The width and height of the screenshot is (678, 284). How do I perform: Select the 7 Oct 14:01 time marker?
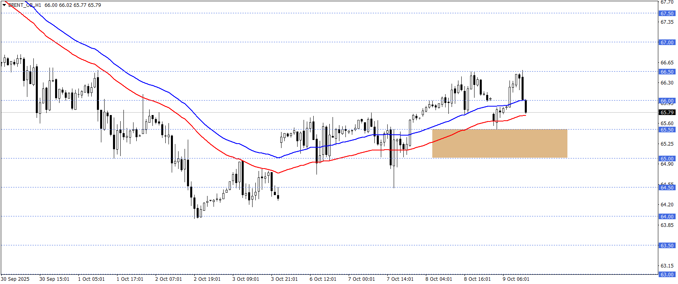tap(400, 279)
